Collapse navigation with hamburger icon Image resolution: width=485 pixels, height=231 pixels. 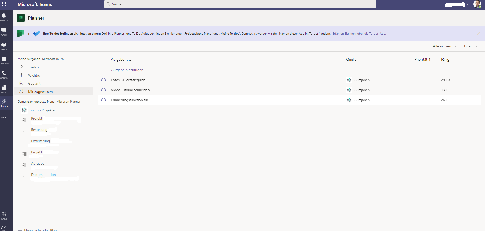[x=20, y=46]
